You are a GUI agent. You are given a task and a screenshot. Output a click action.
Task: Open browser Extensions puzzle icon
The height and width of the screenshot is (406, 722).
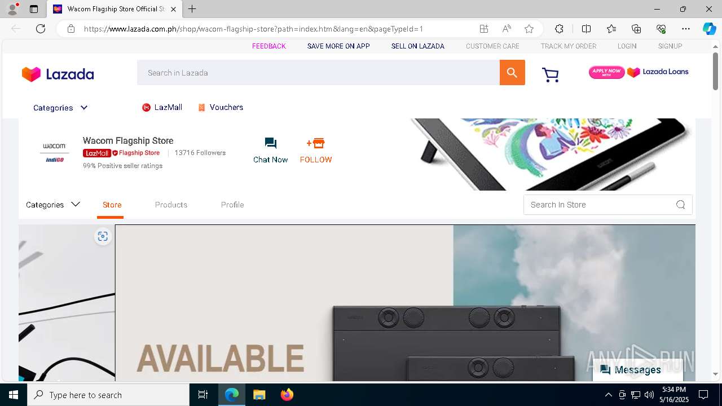pyautogui.click(x=559, y=29)
